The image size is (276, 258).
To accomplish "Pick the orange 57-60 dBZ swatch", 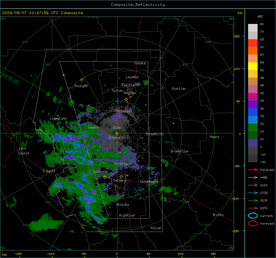I will [x=253, y=51].
